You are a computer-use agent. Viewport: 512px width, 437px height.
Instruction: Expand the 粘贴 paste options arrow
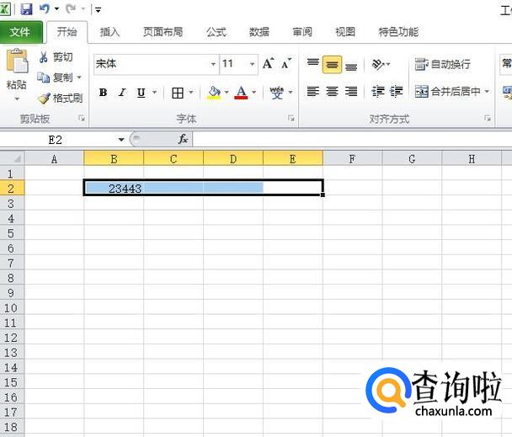tap(17, 99)
